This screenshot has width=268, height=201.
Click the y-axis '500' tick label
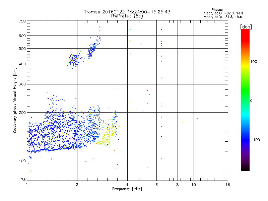click(22, 49)
